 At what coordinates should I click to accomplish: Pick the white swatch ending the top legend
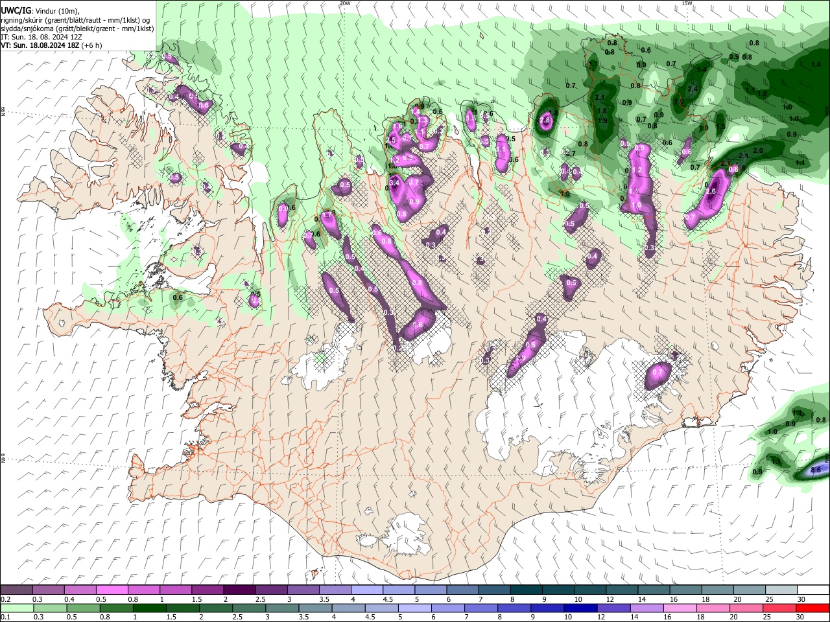tap(813, 590)
